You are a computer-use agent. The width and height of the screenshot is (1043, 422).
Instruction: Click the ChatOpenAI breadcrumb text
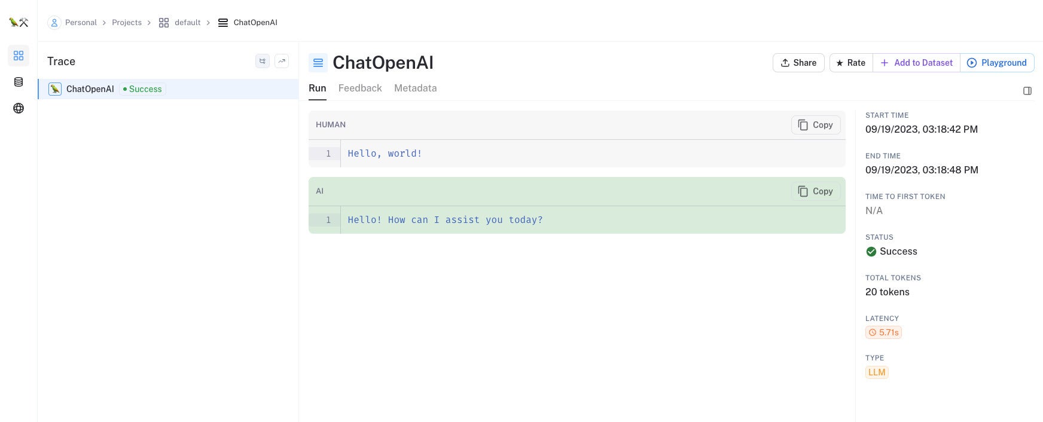pyautogui.click(x=255, y=23)
